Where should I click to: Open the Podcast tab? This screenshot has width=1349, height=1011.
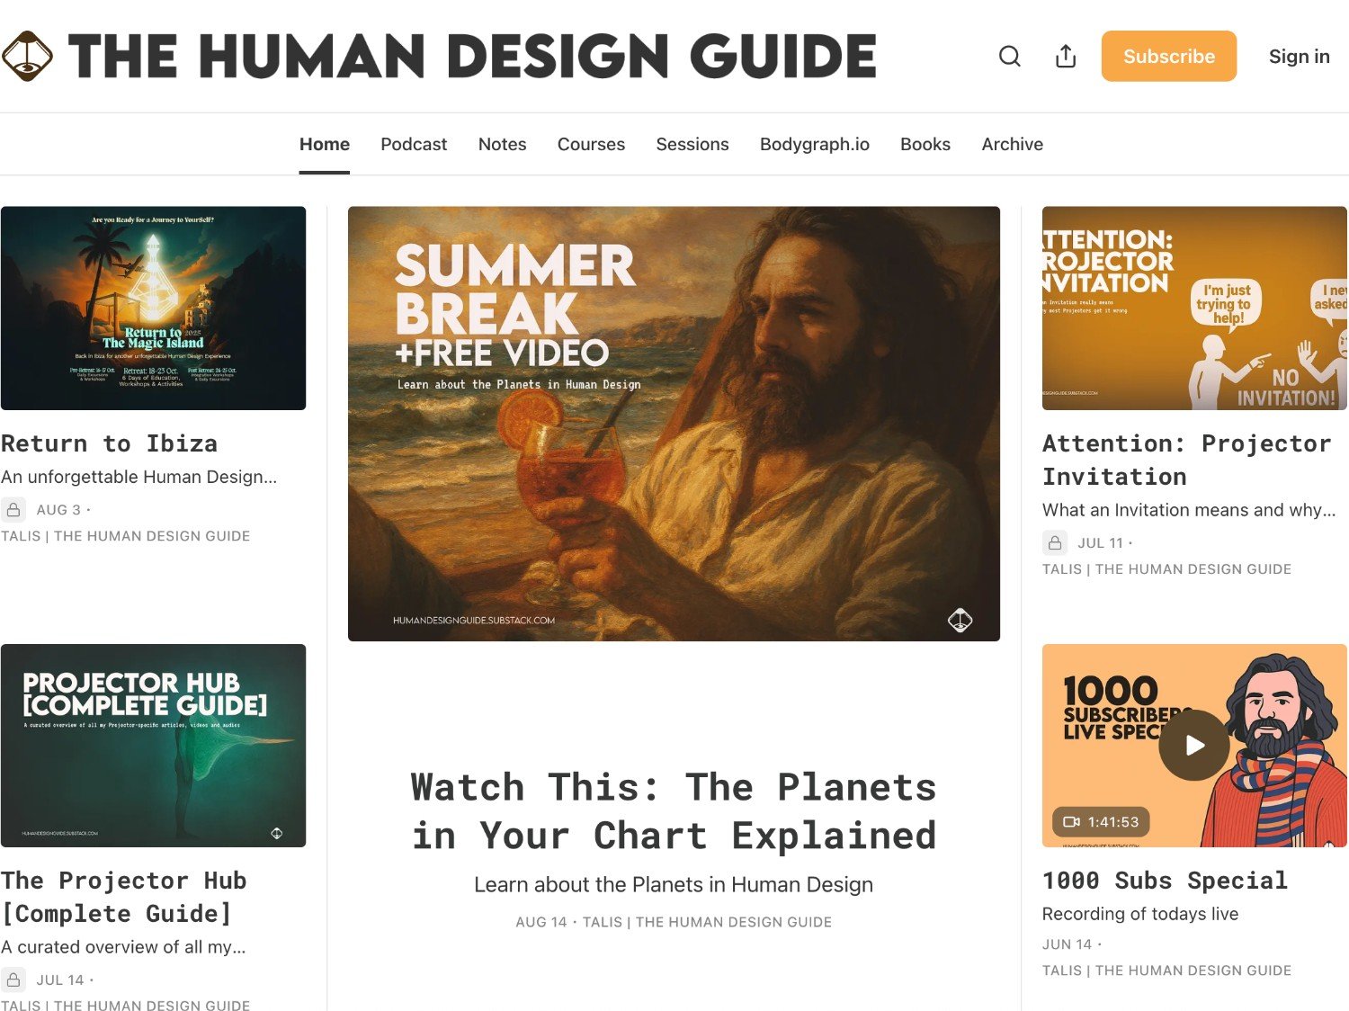pyautogui.click(x=414, y=144)
